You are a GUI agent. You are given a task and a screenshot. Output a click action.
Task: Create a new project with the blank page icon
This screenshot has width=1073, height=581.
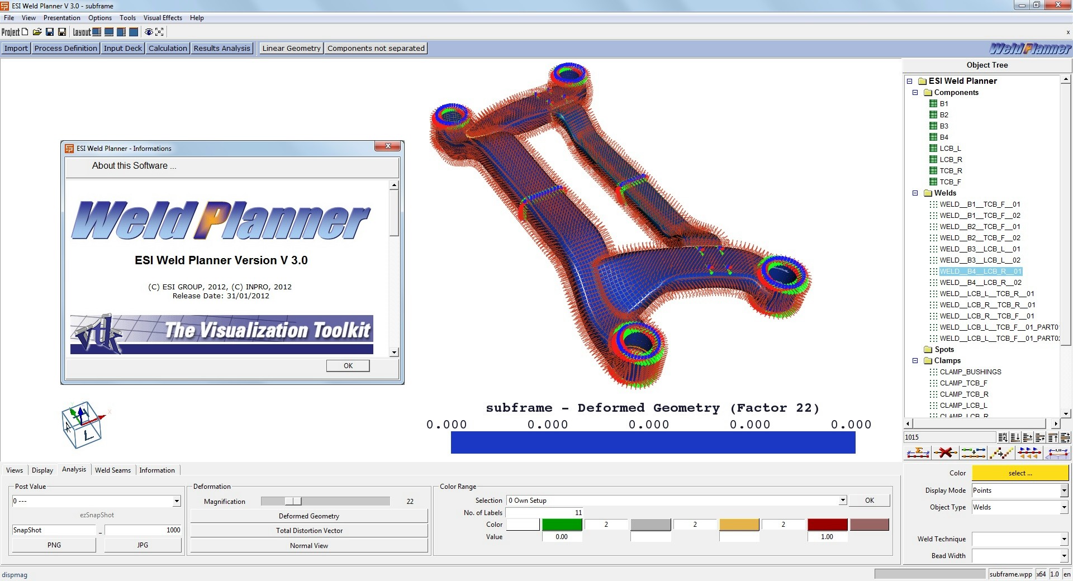[x=25, y=32]
